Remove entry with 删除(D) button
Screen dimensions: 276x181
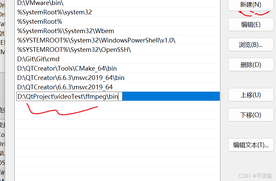pyautogui.click(x=251, y=65)
